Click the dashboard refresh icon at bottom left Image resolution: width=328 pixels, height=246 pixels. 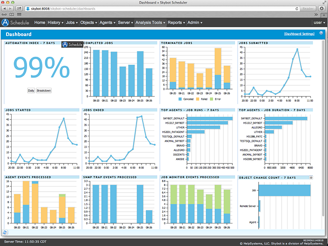[x=5, y=232]
